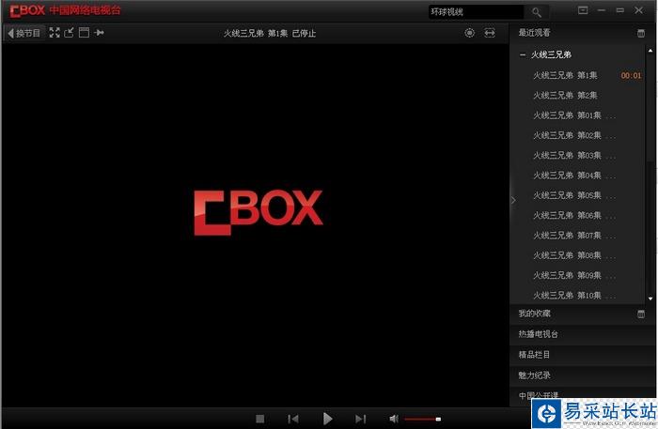Click the search field containing 环球视线
Image resolution: width=658 pixels, height=429 pixels.
(x=477, y=12)
